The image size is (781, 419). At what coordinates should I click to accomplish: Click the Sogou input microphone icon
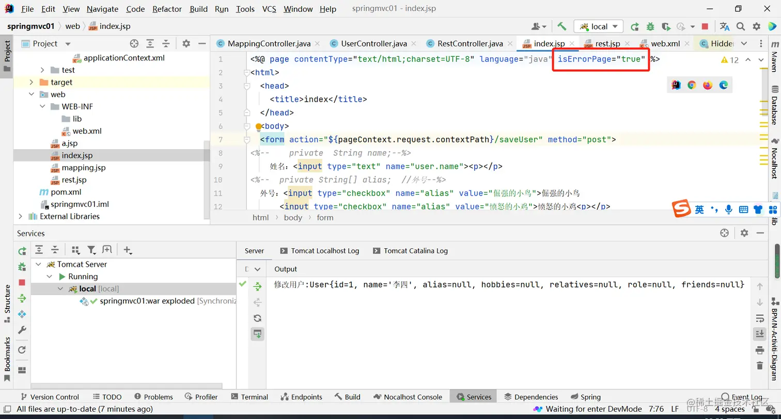(728, 209)
